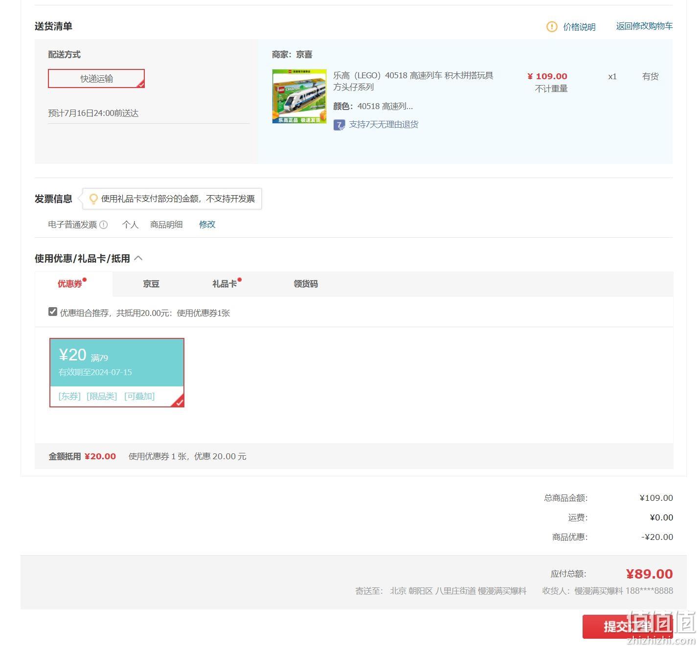The width and height of the screenshot is (700, 649).
Task: Click 修改 to edit invoice info
Action: (x=207, y=224)
